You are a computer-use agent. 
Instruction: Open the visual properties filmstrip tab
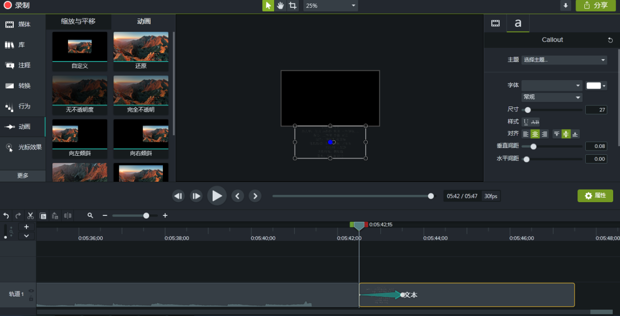[x=495, y=23]
